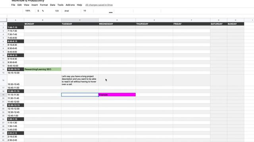
Task: Apply currency format with the $ icon
Action: tap(38, 11)
